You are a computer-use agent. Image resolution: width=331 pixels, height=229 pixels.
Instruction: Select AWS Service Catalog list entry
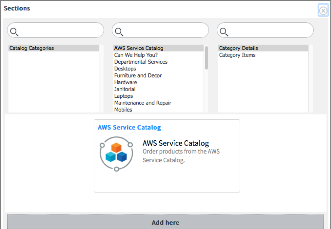tap(158, 48)
